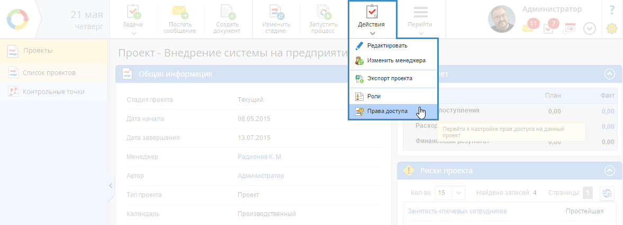Click the Задача toolbar icon
This screenshot has width=623, height=225.
click(133, 13)
